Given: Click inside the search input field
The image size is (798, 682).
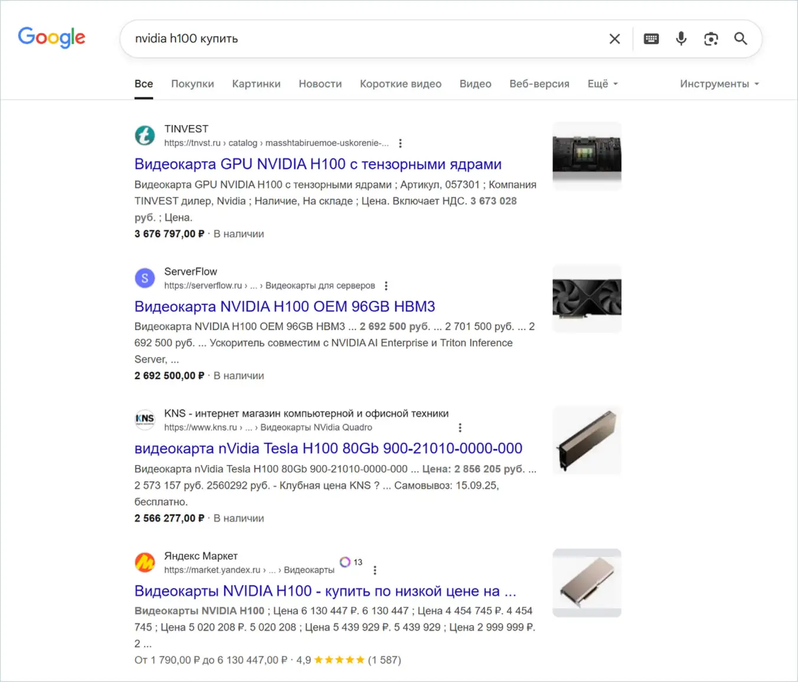Looking at the screenshot, I should point(354,39).
